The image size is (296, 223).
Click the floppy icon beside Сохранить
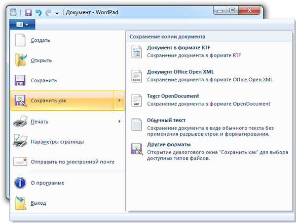click(20, 80)
